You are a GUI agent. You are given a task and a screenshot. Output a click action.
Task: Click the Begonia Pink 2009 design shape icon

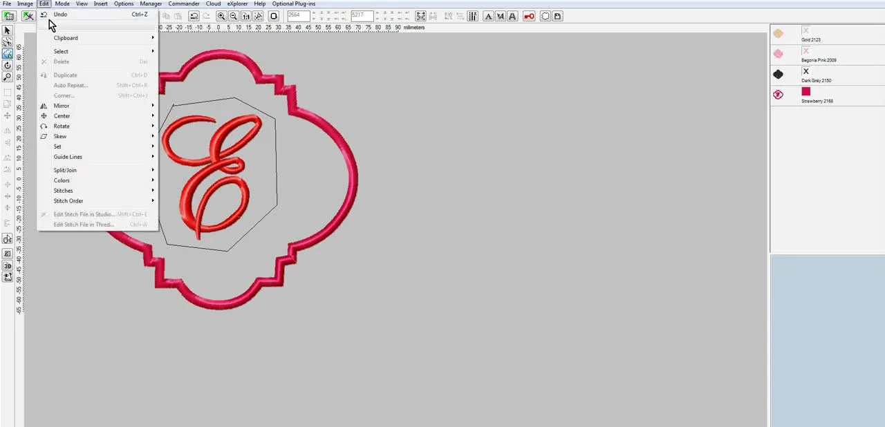(x=778, y=54)
